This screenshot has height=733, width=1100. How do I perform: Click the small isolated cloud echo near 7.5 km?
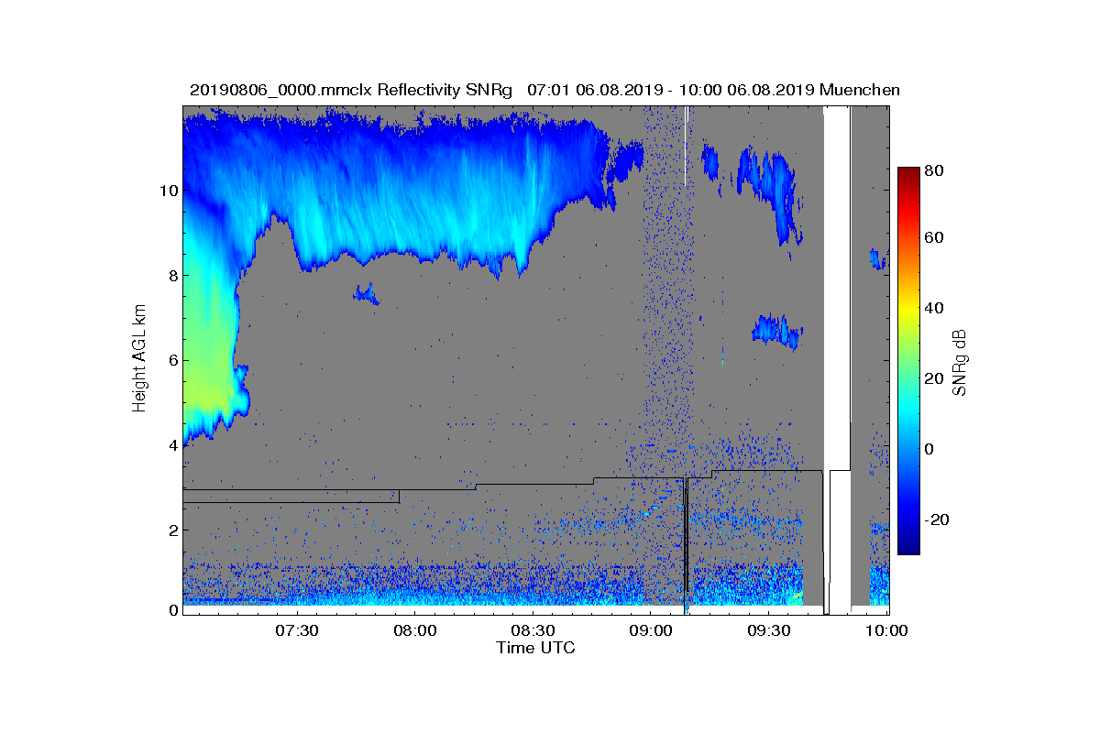coord(367,294)
